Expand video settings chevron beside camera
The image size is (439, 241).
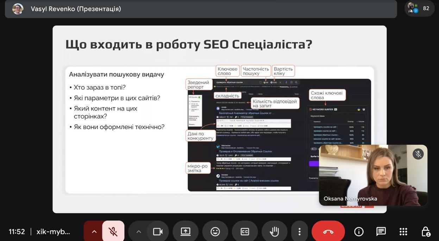138,232
